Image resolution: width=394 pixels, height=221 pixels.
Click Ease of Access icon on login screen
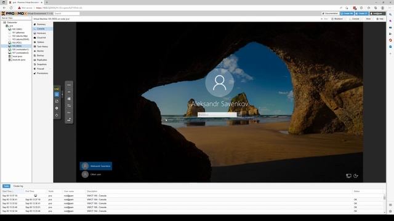[x=356, y=176]
